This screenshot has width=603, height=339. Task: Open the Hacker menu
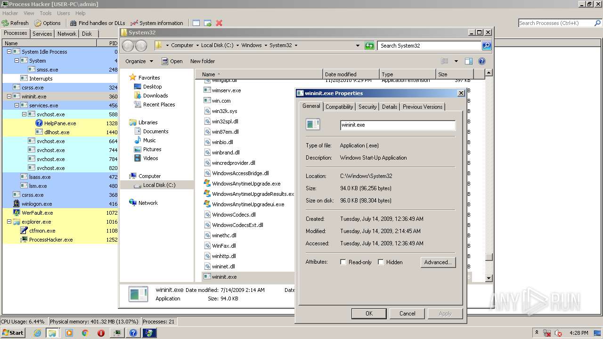point(10,13)
